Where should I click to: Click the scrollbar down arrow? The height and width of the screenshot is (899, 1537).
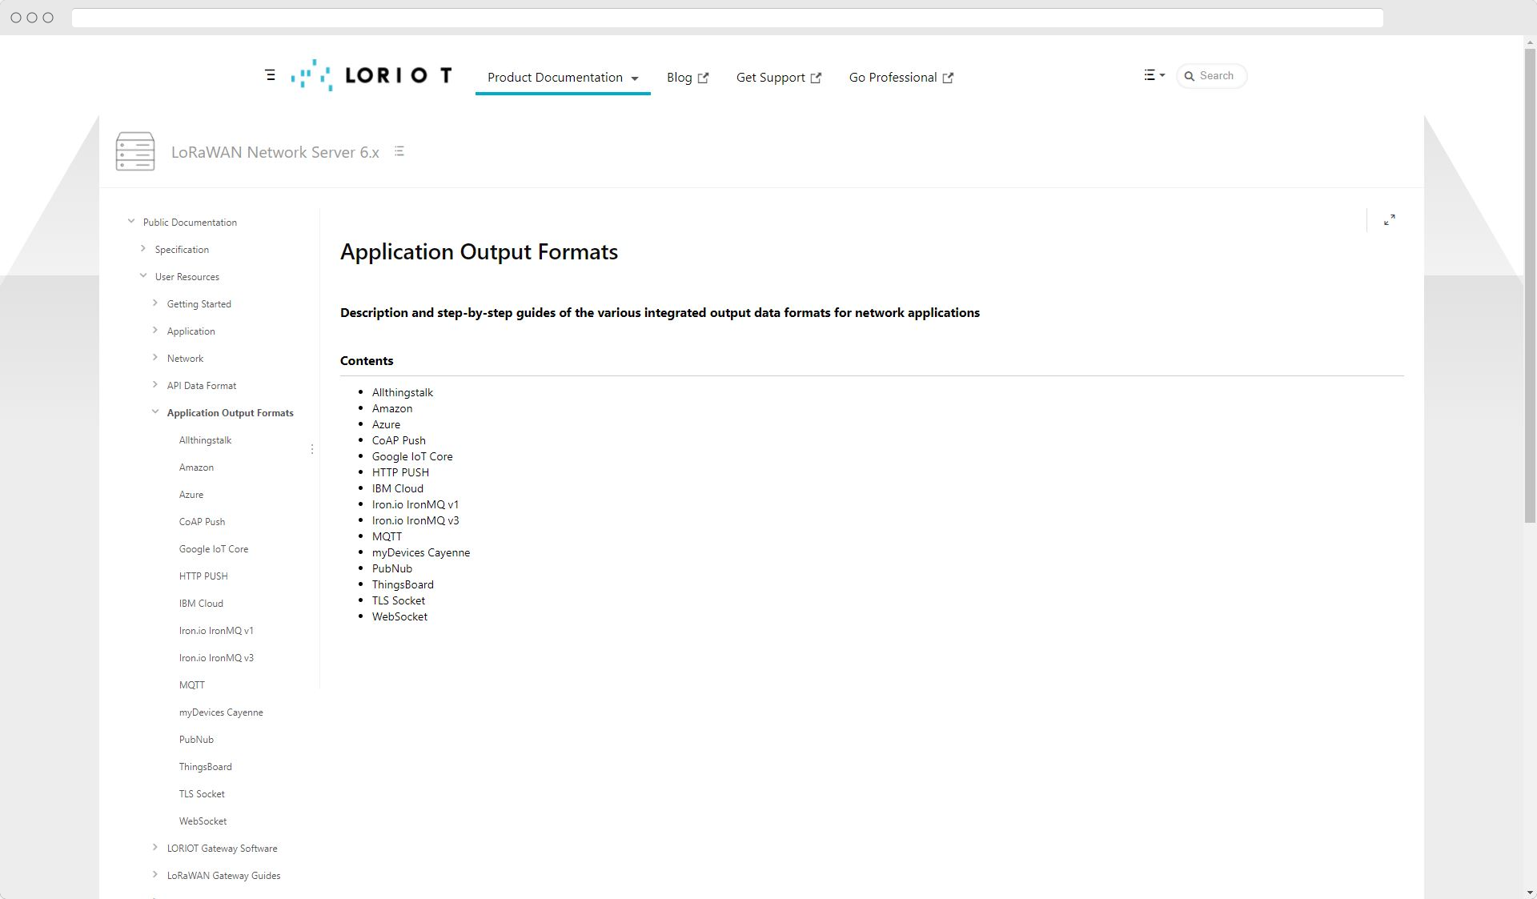coord(1530,893)
